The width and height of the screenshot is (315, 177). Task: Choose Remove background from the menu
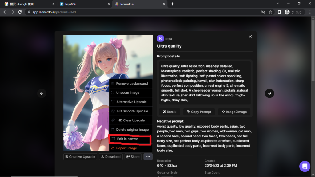(132, 84)
